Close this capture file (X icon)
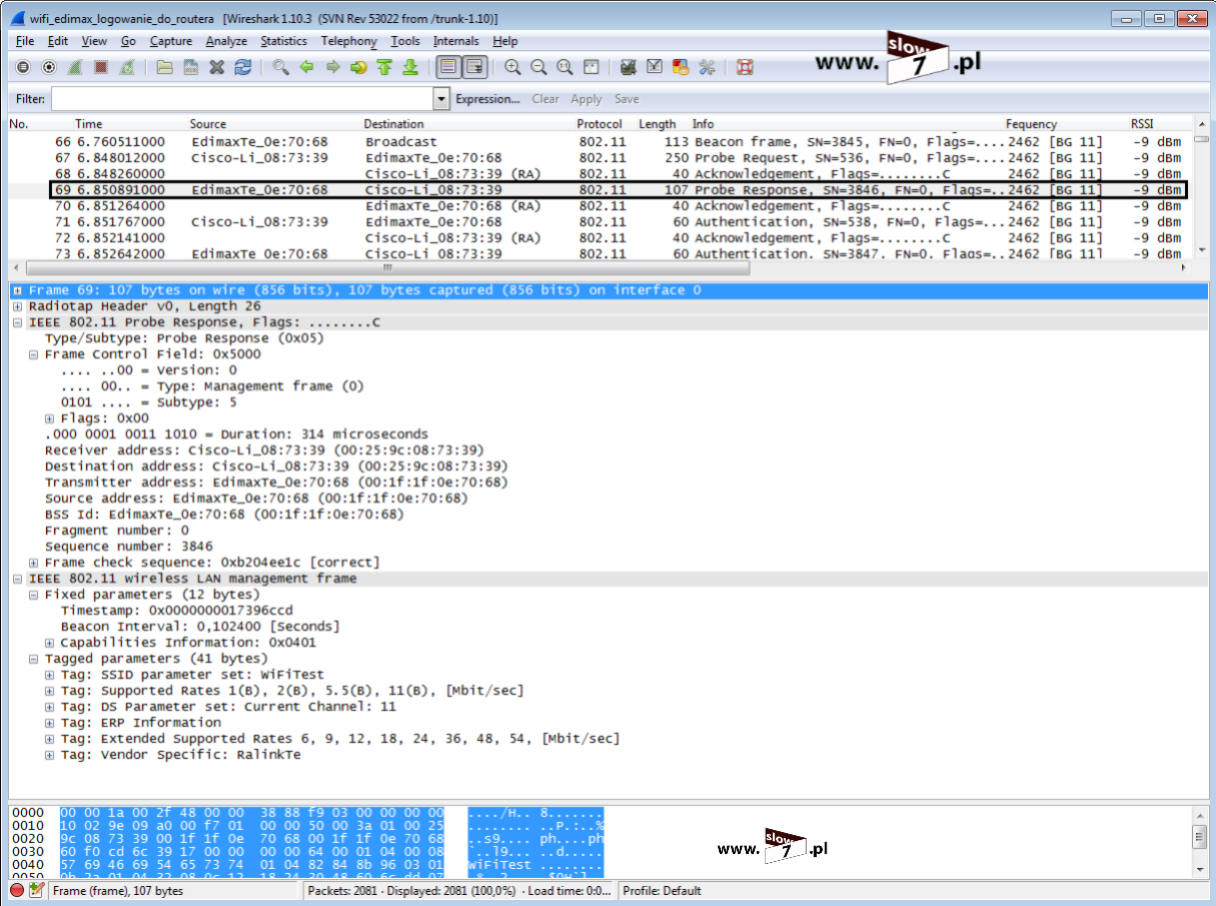The image size is (1216, 906). 217,67
